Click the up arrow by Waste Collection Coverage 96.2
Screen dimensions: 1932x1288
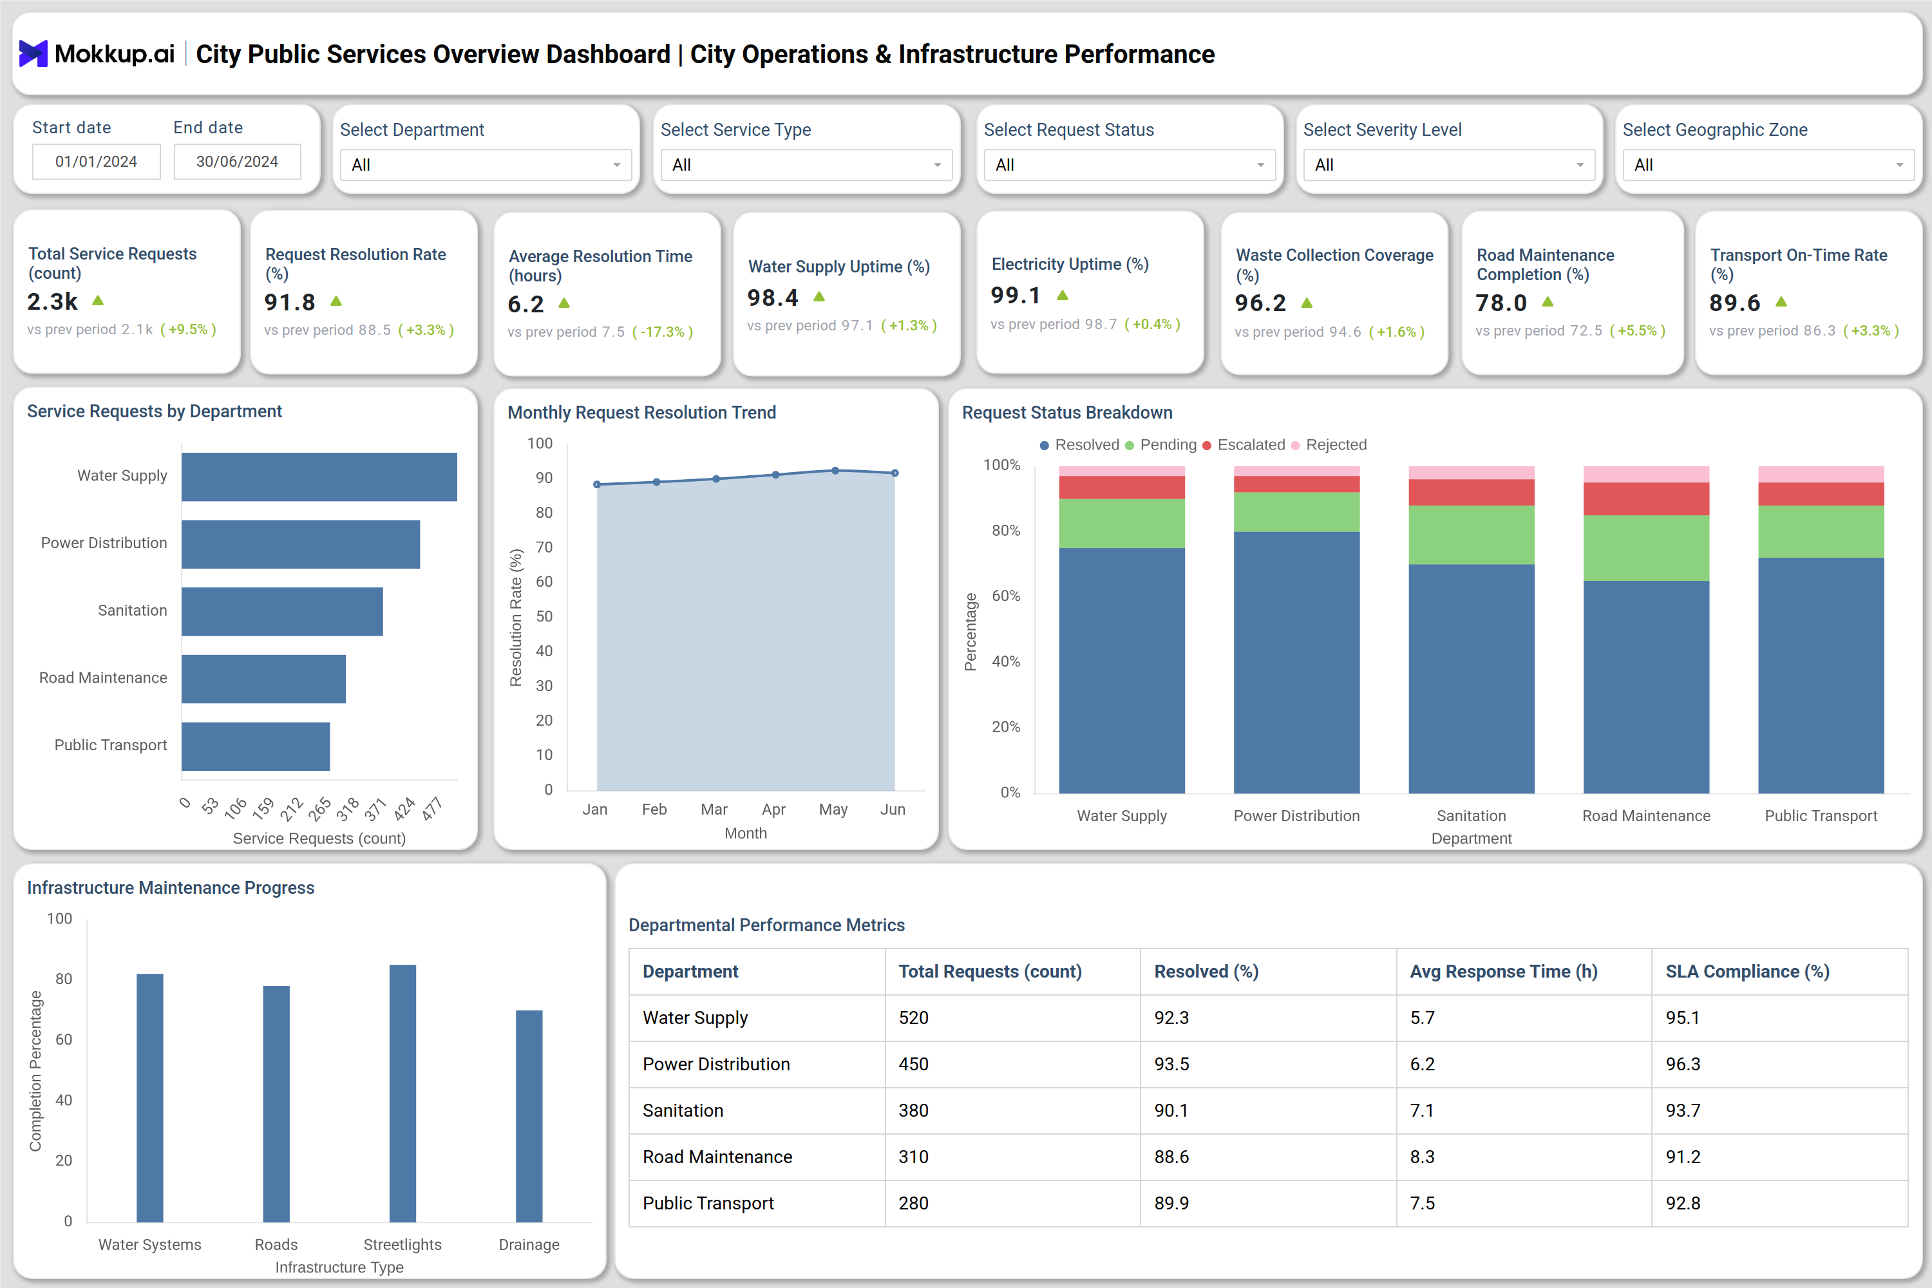pos(1307,303)
